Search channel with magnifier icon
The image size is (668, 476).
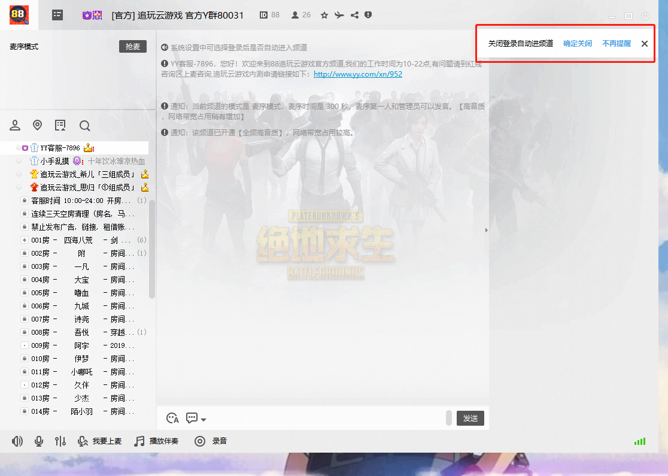click(85, 126)
